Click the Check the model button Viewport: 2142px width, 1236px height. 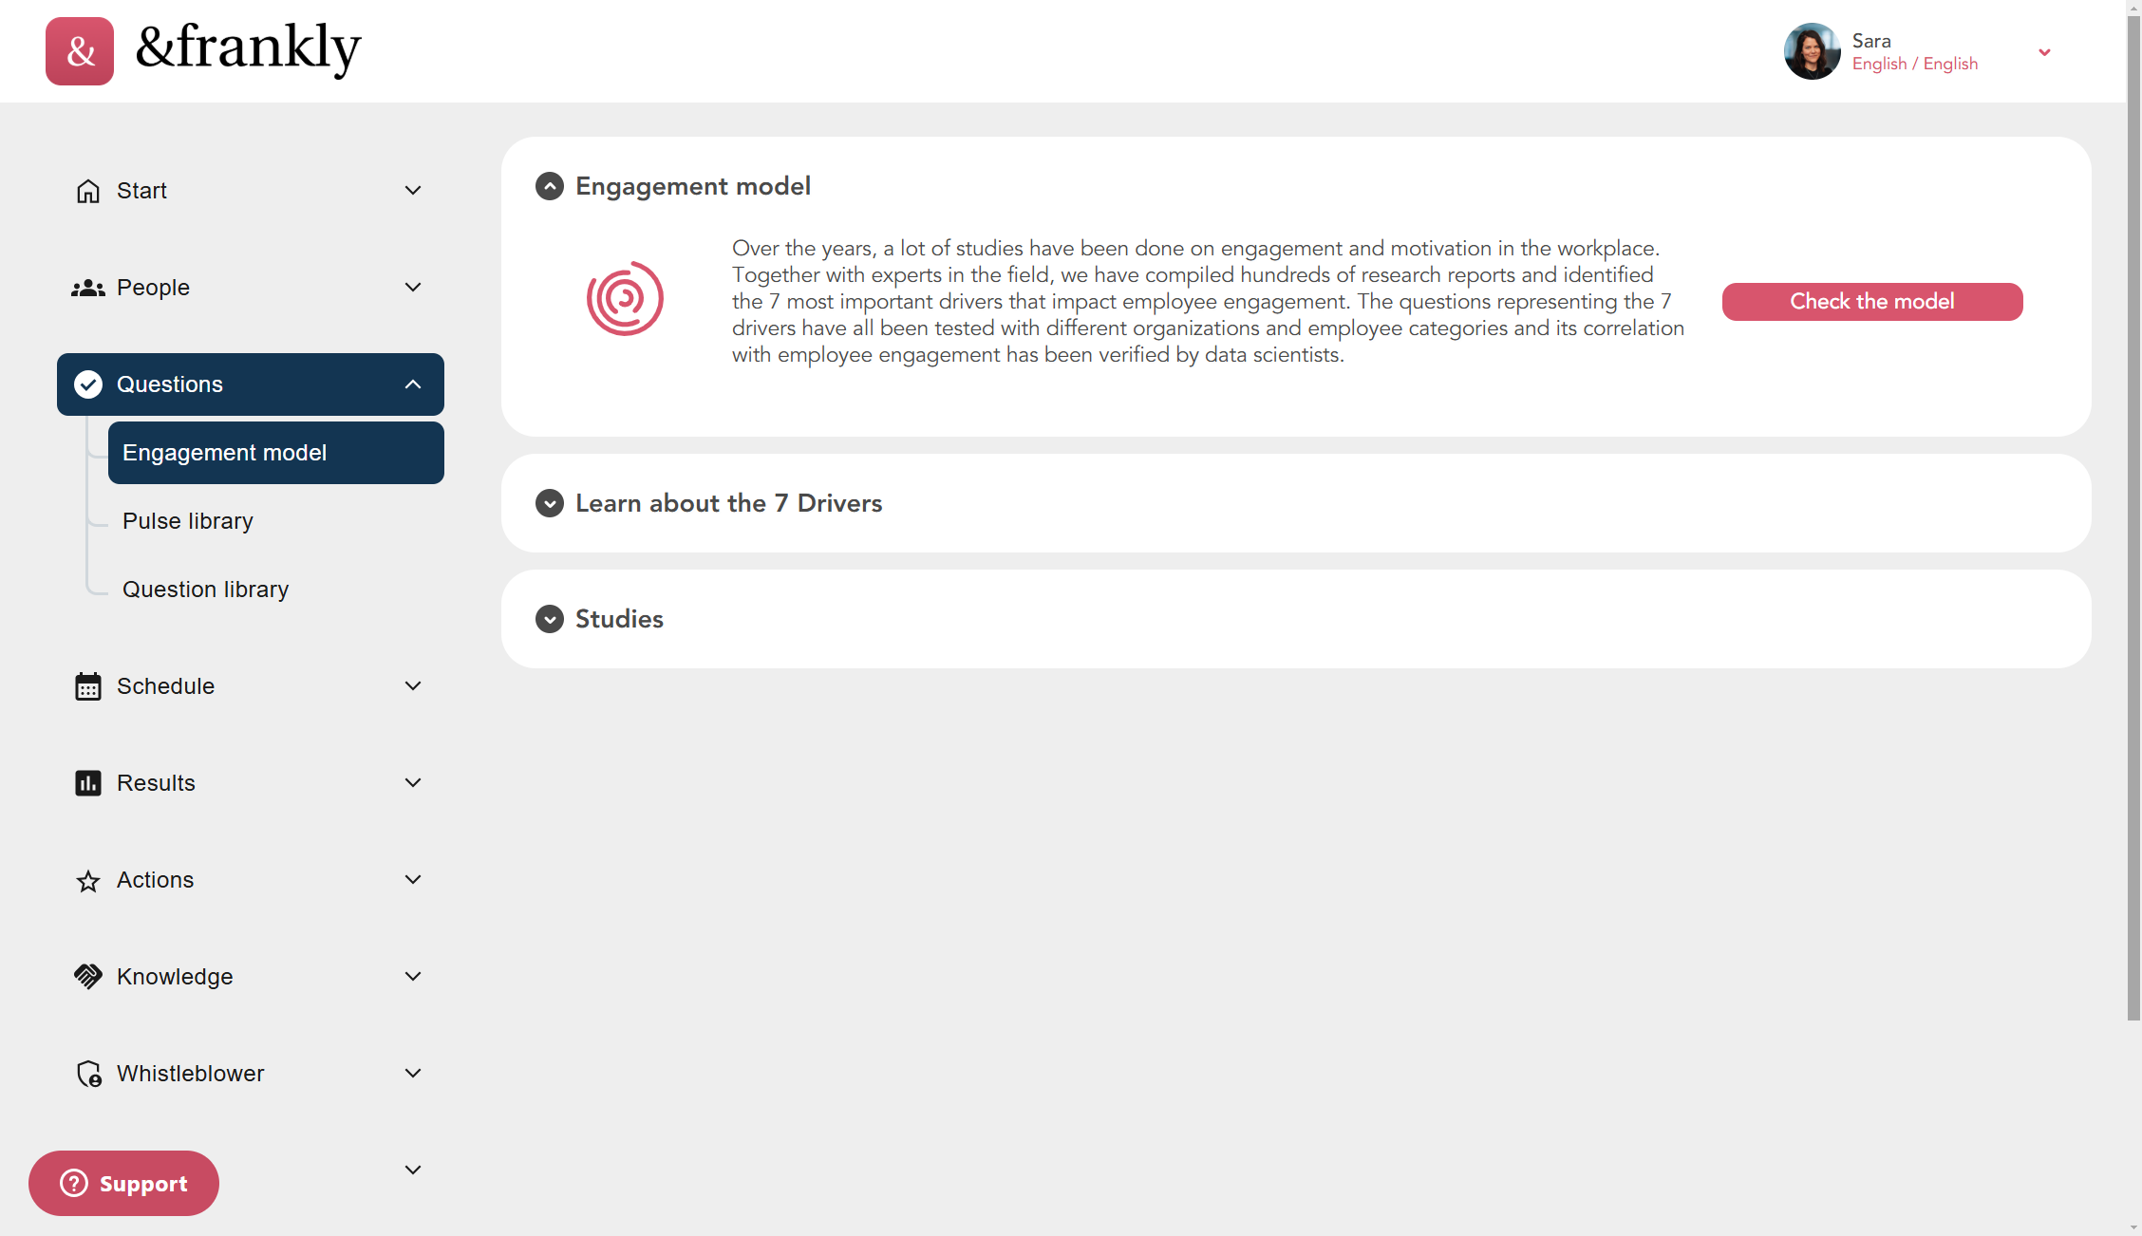1872,302
